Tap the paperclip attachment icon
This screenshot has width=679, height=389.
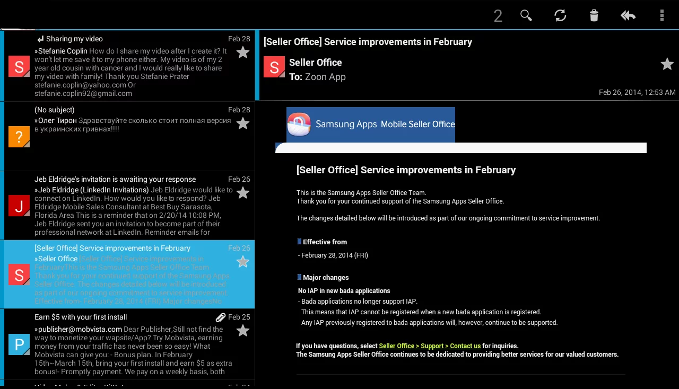point(221,317)
